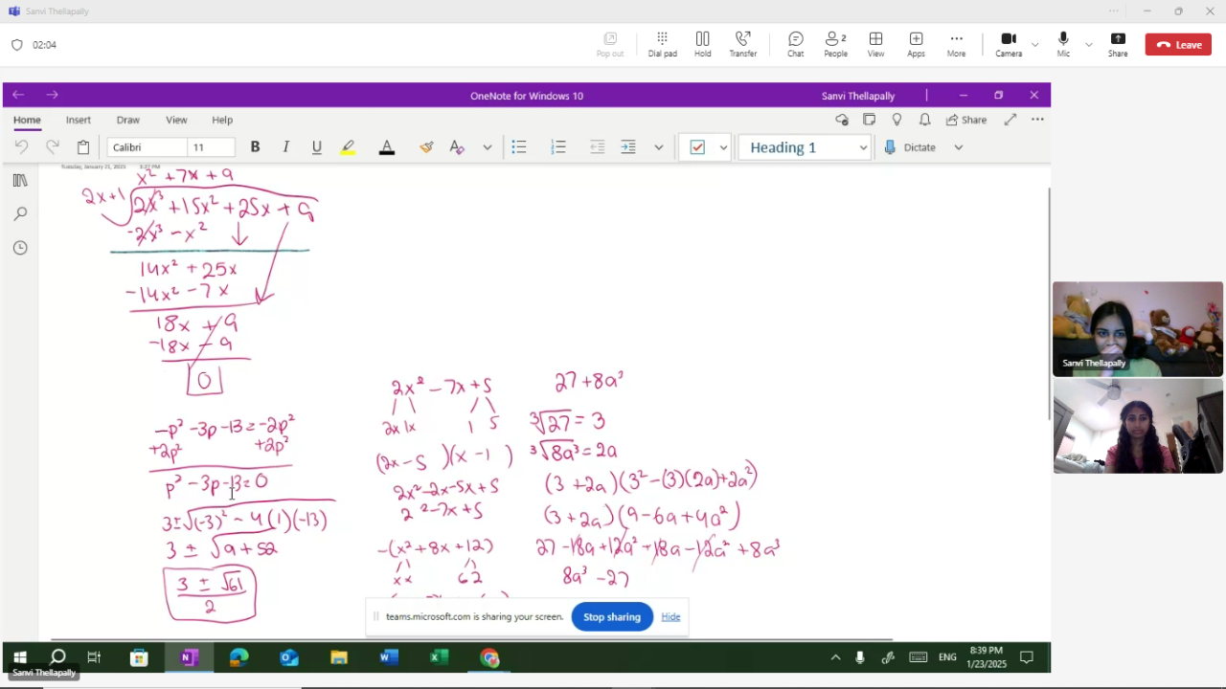Hide the screen sharing notification bar

pos(670,617)
